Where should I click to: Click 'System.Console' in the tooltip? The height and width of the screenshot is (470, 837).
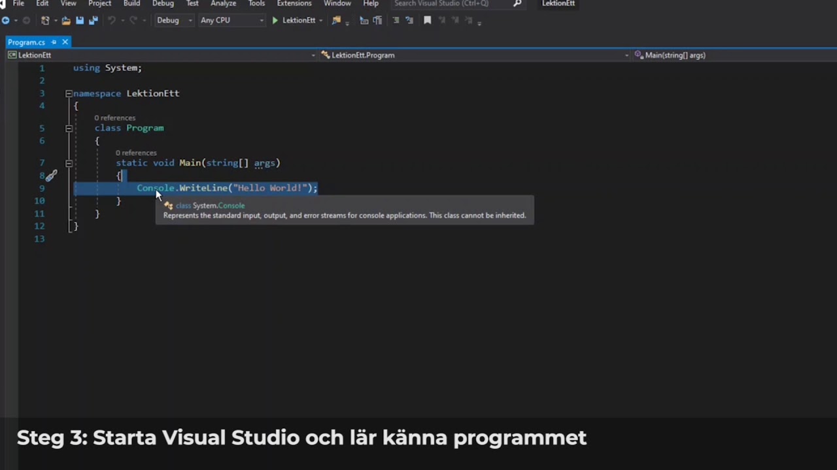[x=218, y=206]
